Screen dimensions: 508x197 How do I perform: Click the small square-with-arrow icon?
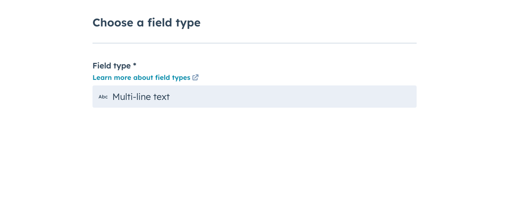click(x=195, y=78)
